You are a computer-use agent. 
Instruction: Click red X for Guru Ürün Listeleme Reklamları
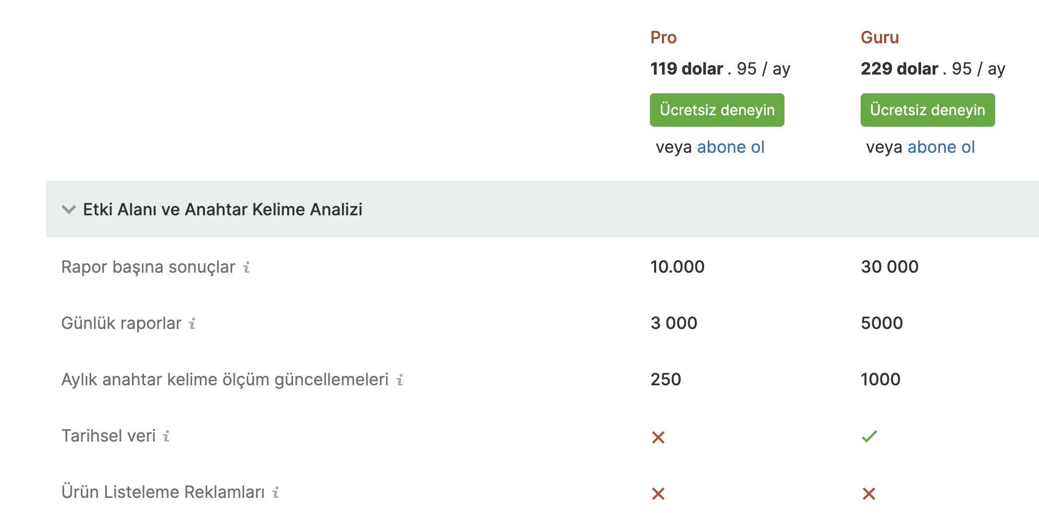869,493
